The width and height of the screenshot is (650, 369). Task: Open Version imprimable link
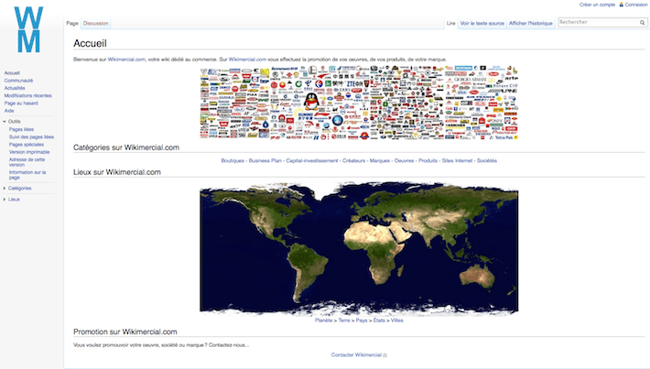[x=29, y=152]
